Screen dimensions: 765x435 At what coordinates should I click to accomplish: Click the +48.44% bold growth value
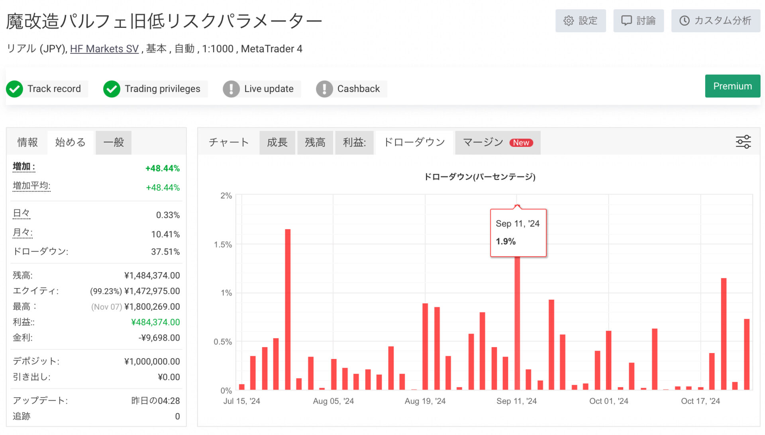pos(163,168)
